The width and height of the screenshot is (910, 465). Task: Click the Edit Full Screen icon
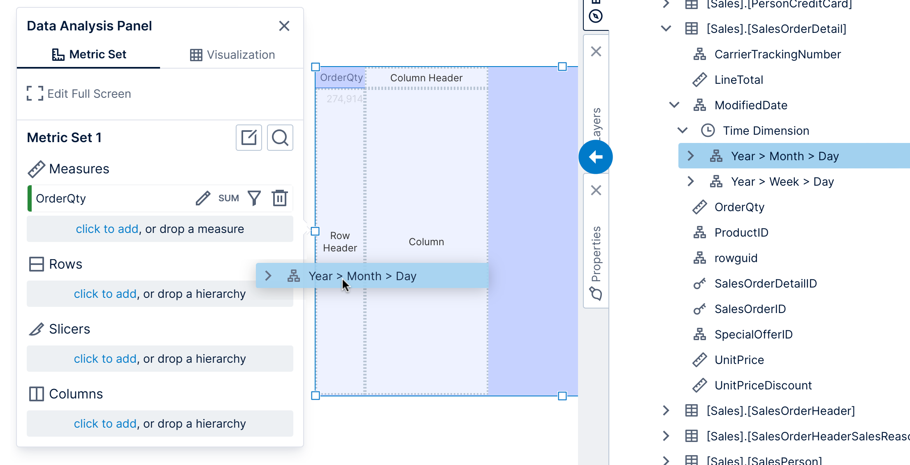point(35,94)
